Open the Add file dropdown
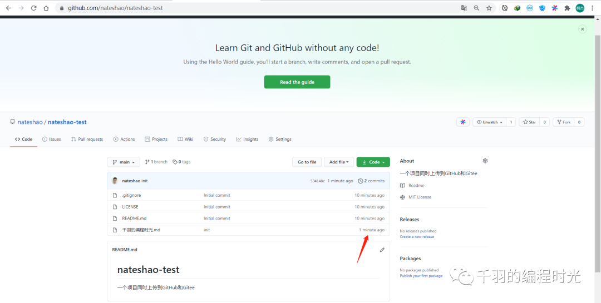Screen dimensions: 601x303 (339, 162)
